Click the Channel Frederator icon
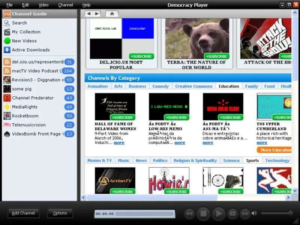 click(x=7, y=98)
